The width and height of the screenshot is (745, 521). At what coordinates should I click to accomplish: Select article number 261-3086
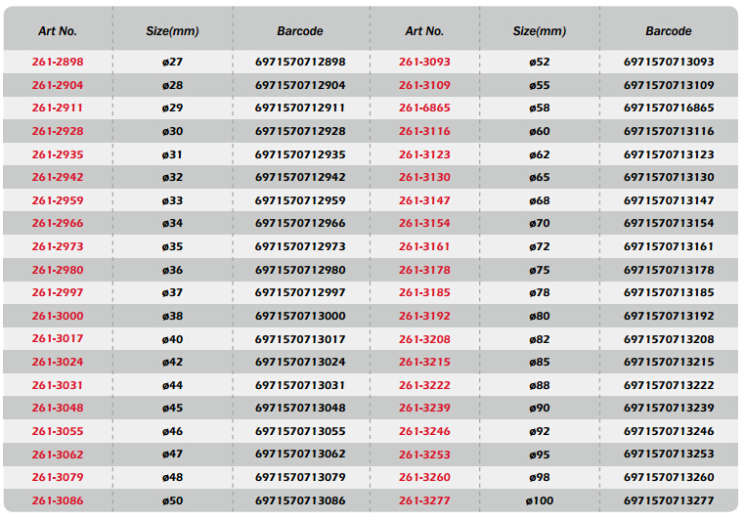pos(58,500)
